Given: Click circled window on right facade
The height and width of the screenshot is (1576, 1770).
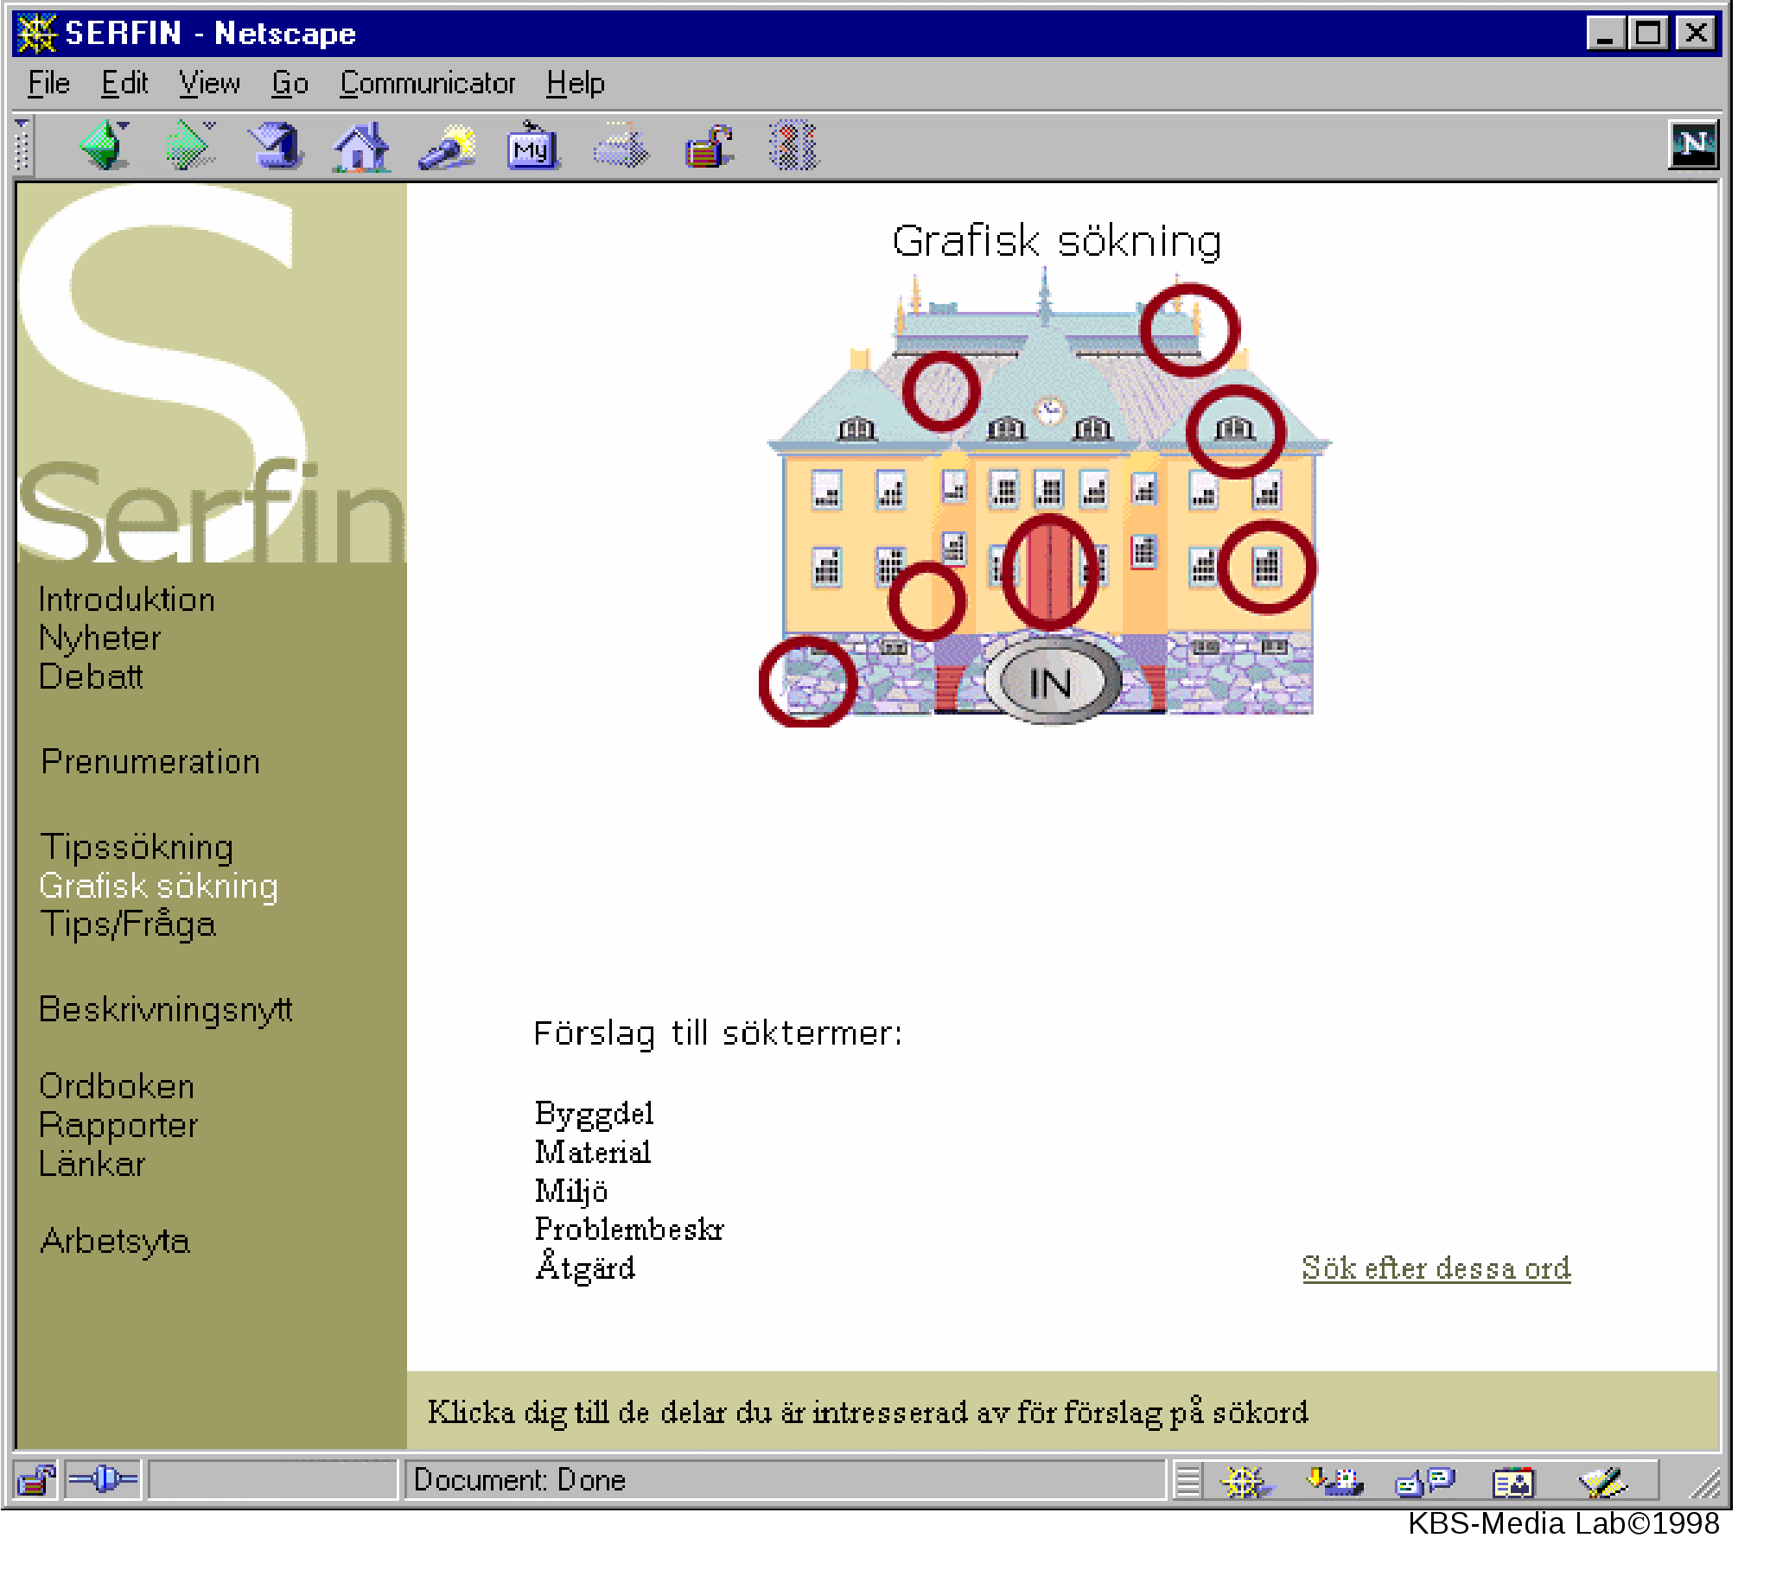Looking at the screenshot, I should click(1268, 568).
